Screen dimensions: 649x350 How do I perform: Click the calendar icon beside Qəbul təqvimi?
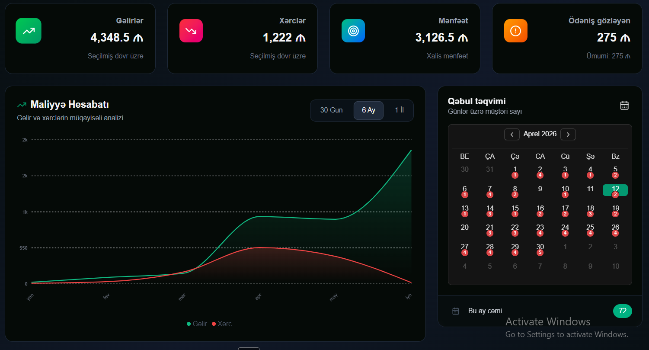point(624,105)
